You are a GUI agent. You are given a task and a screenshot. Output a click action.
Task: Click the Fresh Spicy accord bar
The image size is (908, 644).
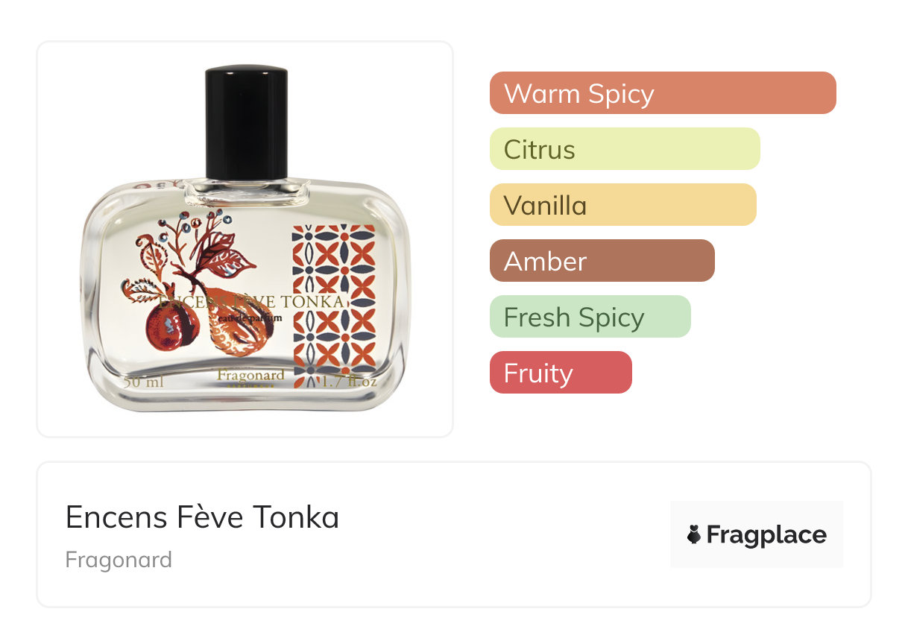590,317
